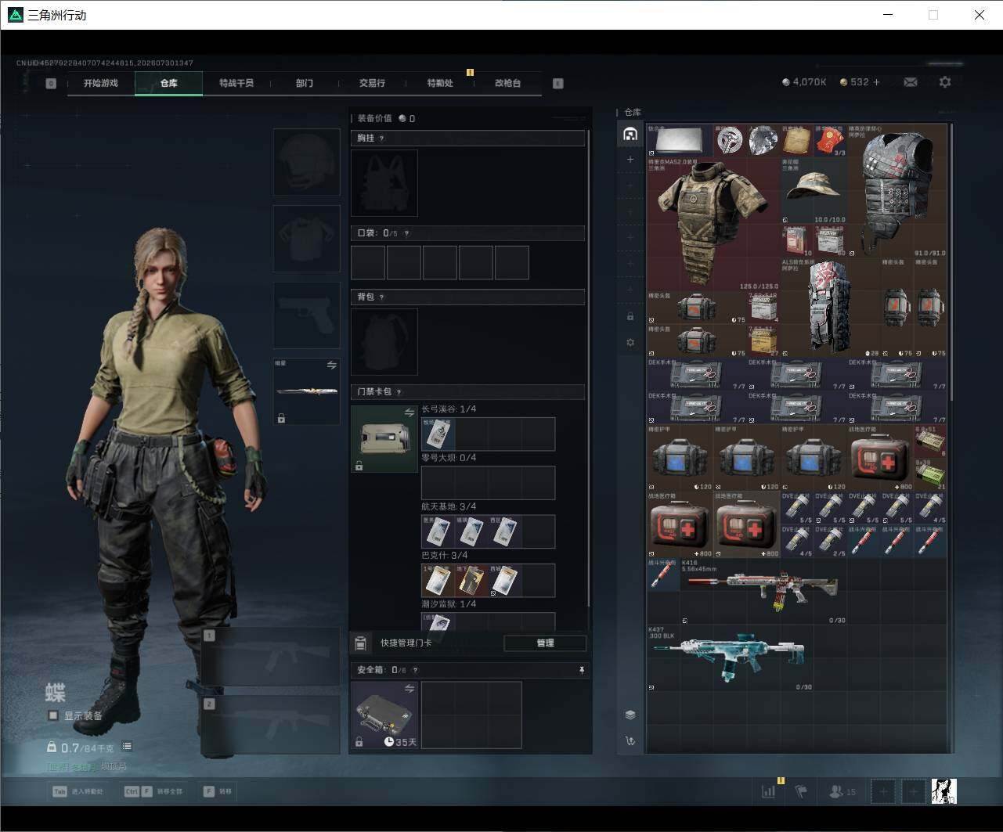1003x832 pixels.
Task: Pin the 安全箱 panel with pushpin icon
Action: (x=581, y=670)
